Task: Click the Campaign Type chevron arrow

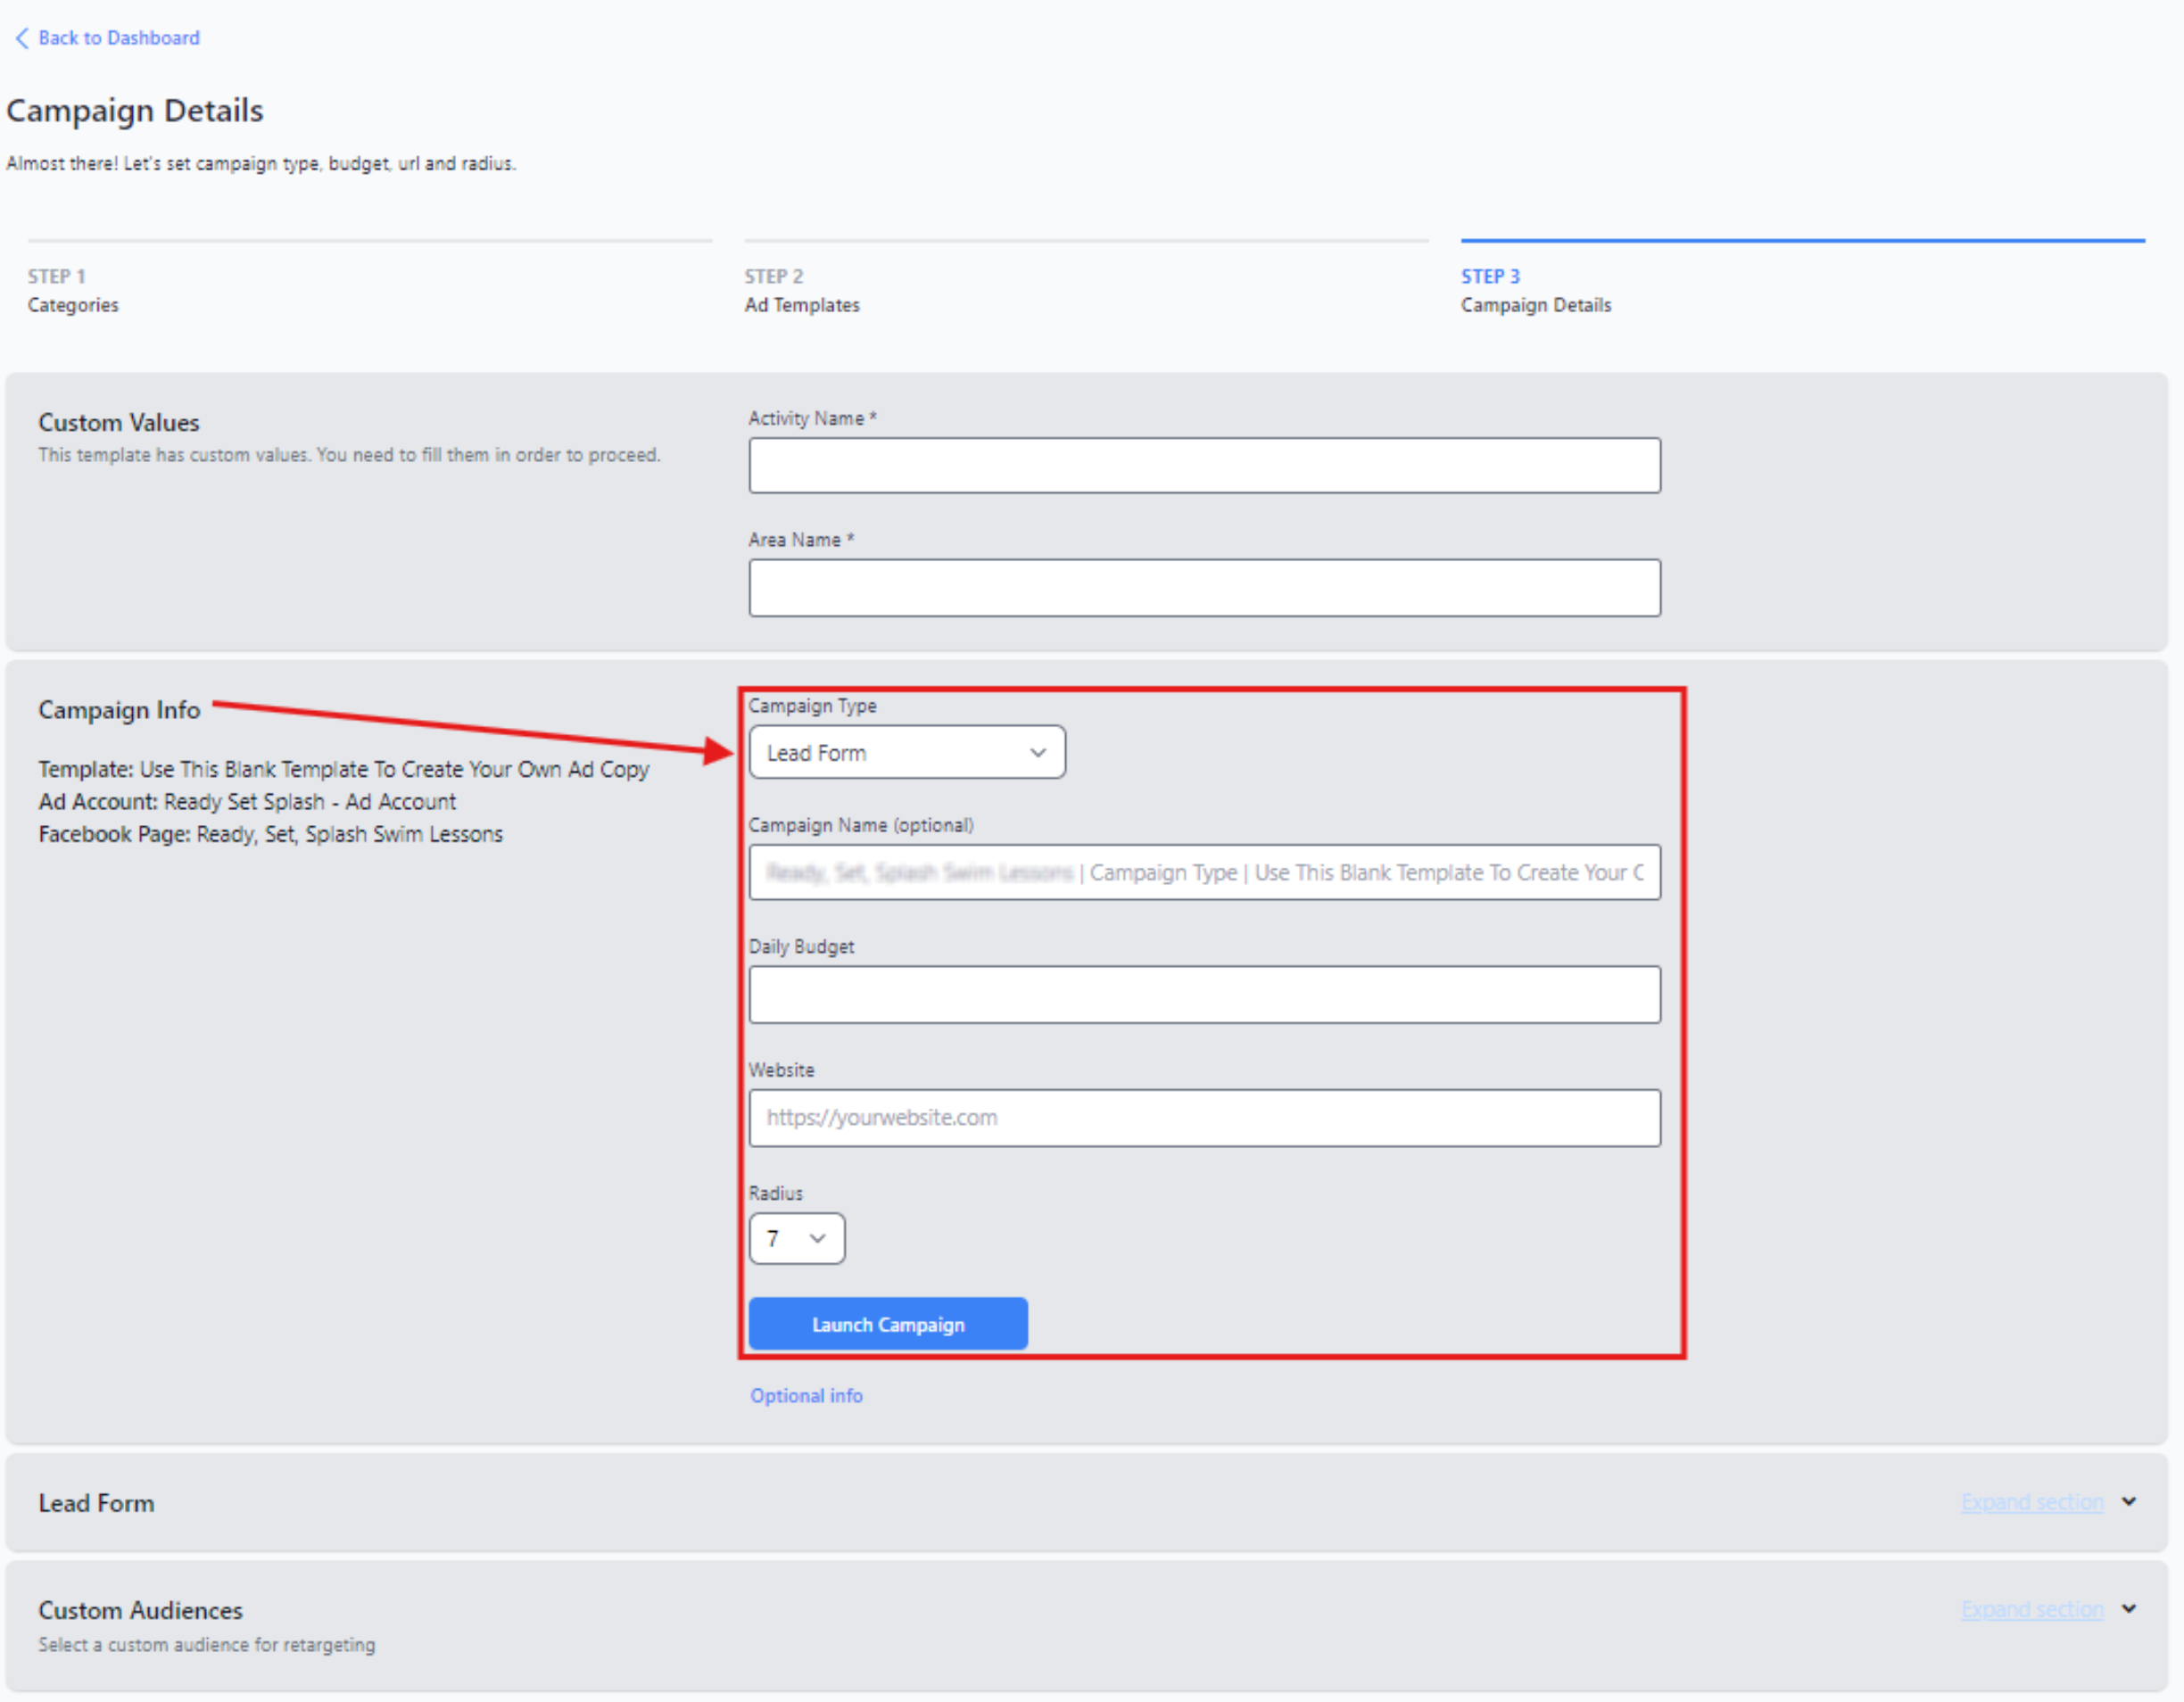Action: coord(1038,753)
